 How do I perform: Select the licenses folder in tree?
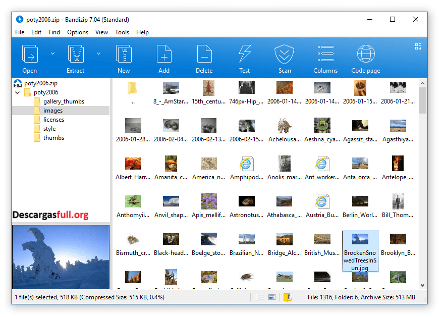point(53,120)
